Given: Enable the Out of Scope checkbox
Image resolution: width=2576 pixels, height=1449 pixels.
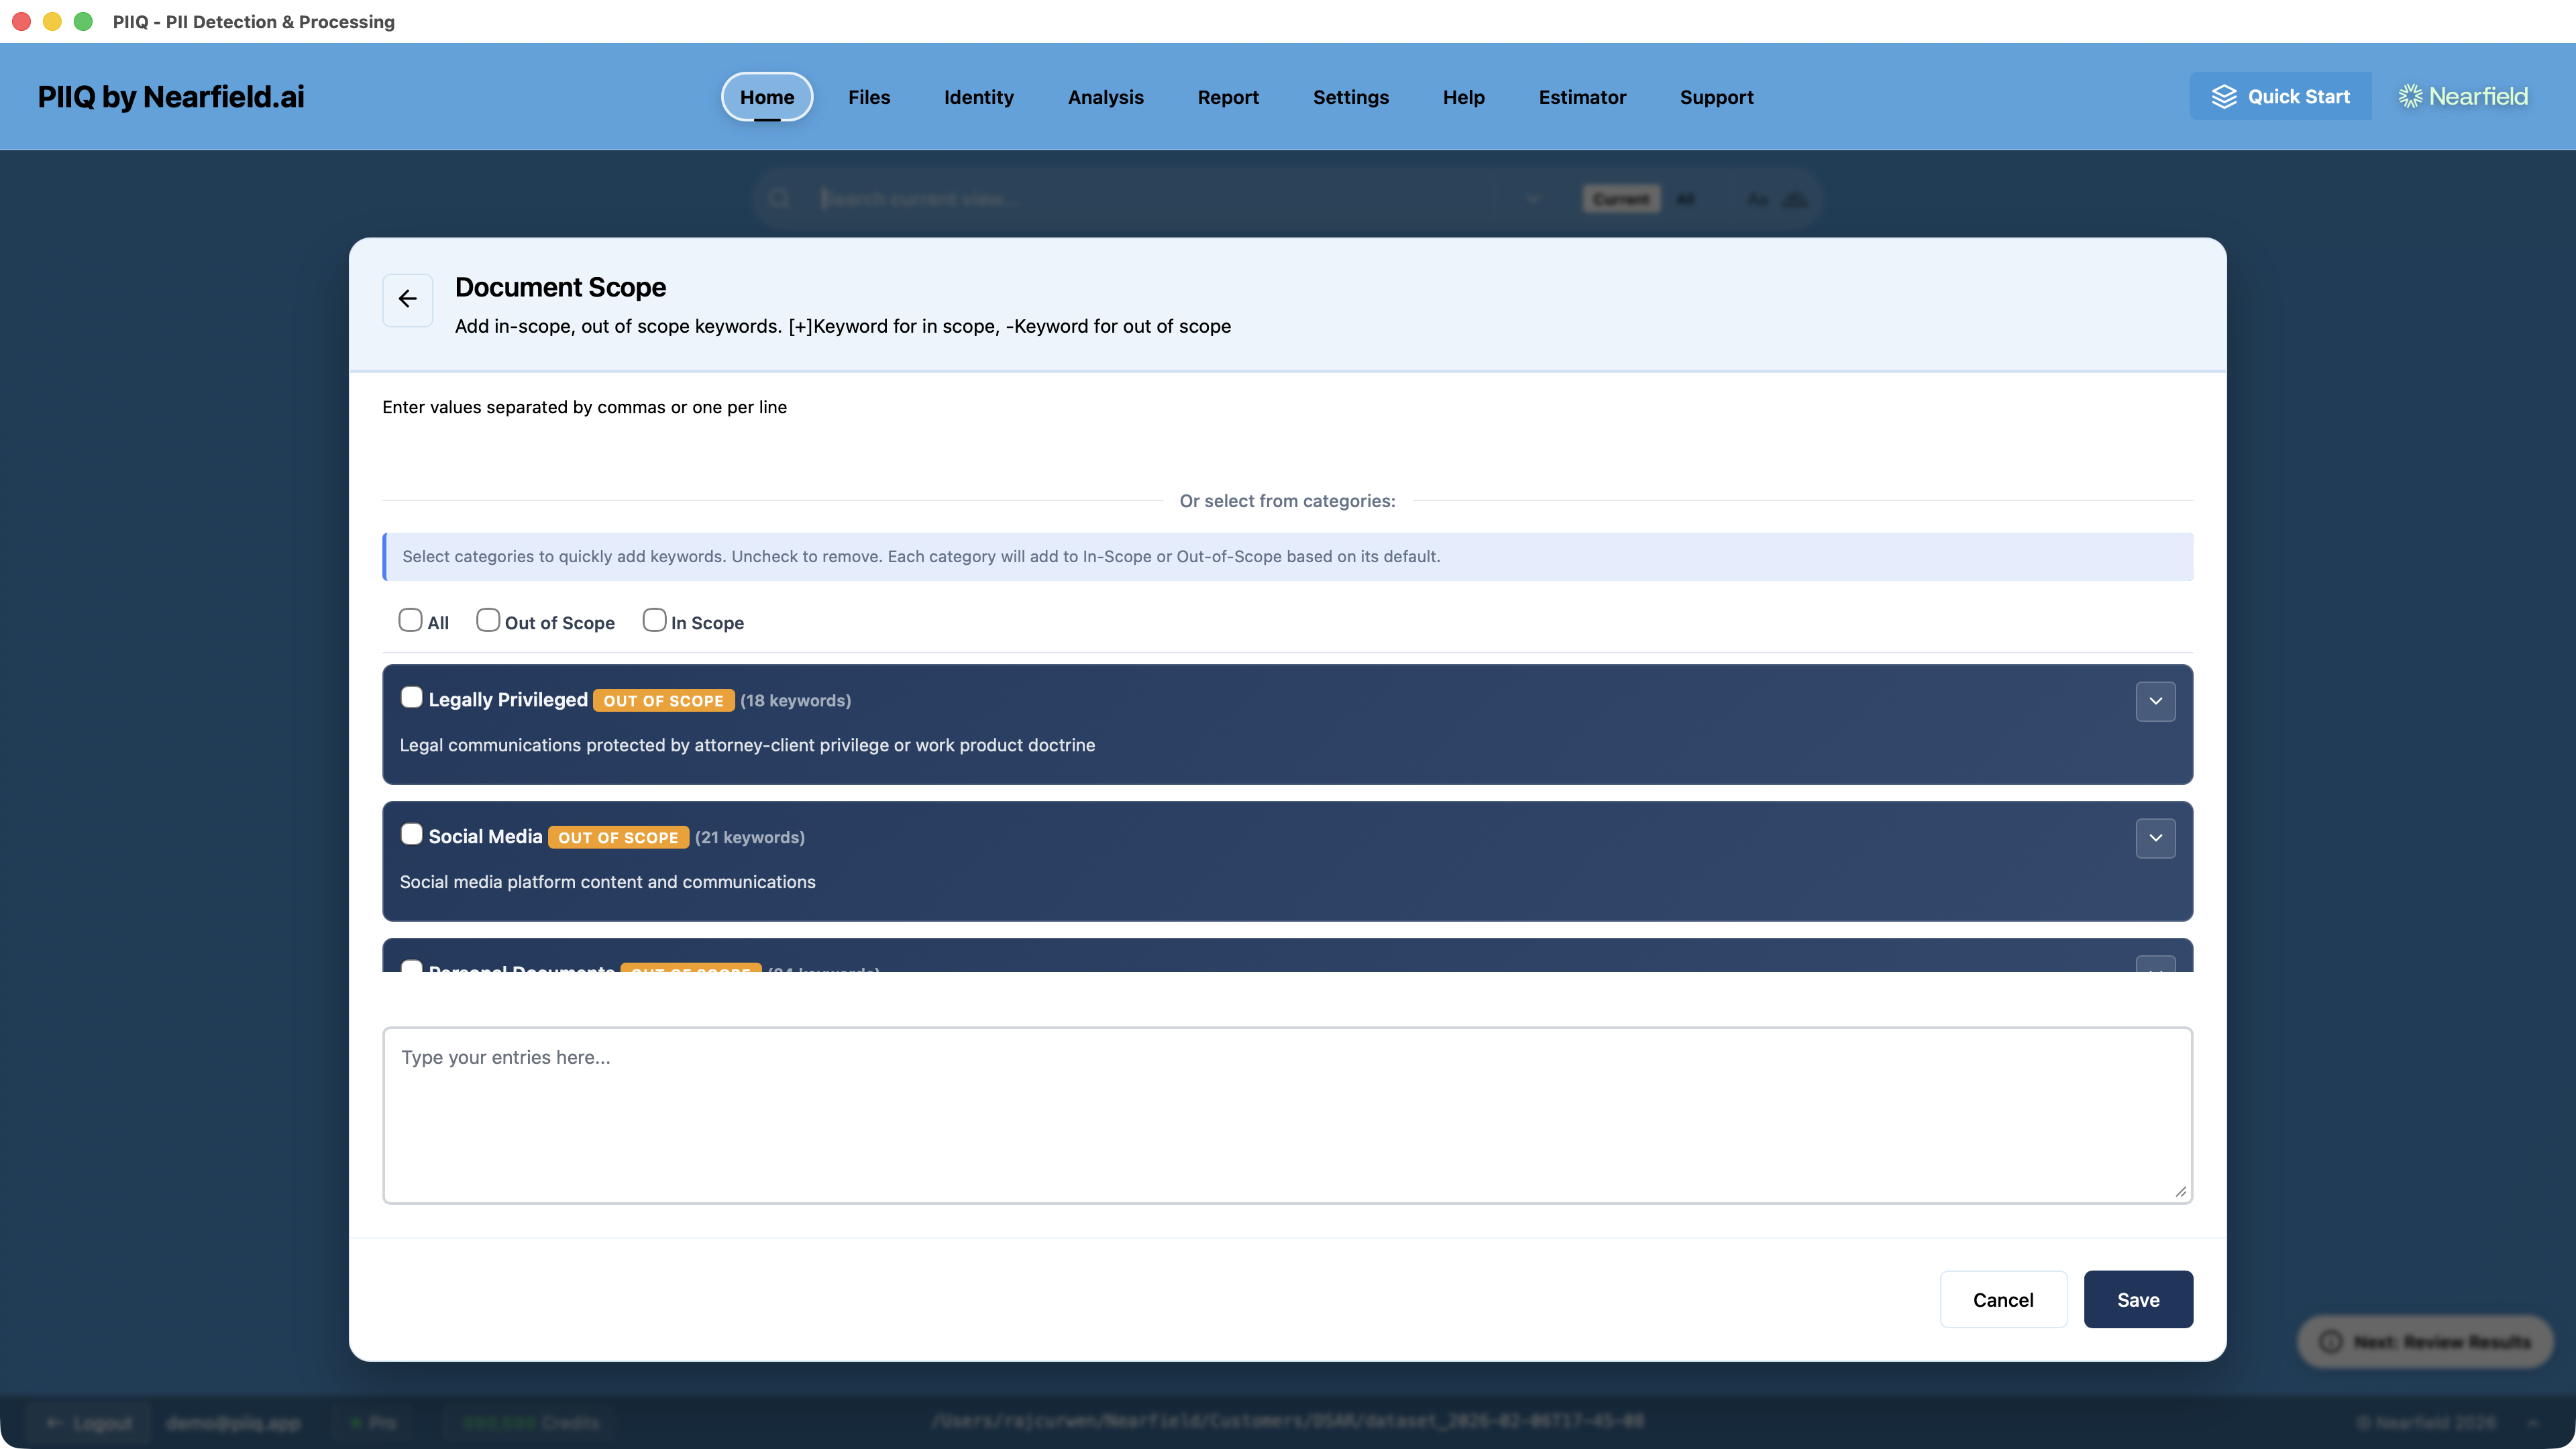Looking at the screenshot, I should click(x=488, y=620).
